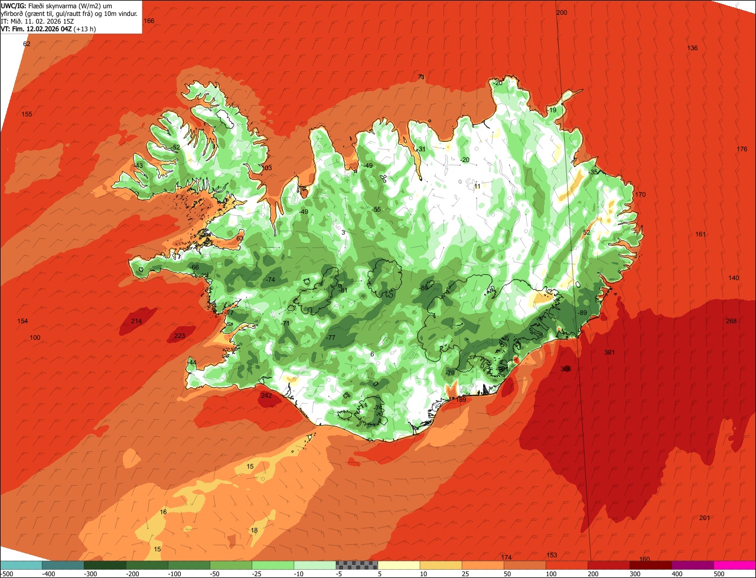Image resolution: width=756 pixels, height=578 pixels.
Task: Click the map value '136' in the upper right
Action: pyautogui.click(x=693, y=48)
